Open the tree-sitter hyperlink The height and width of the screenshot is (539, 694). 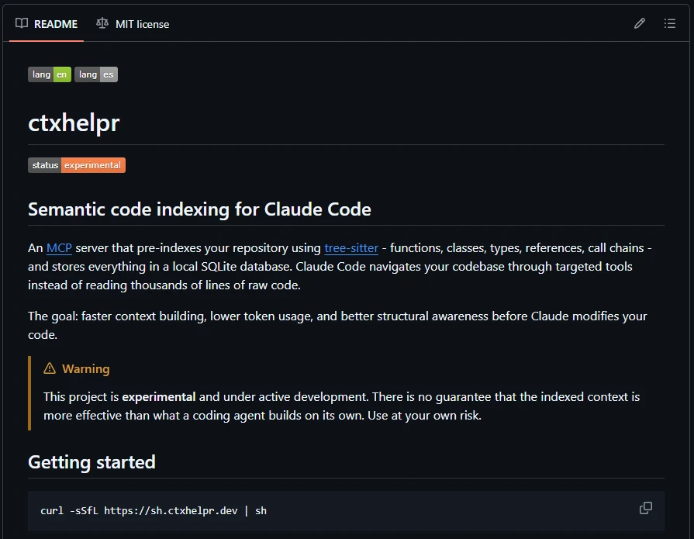tap(351, 247)
